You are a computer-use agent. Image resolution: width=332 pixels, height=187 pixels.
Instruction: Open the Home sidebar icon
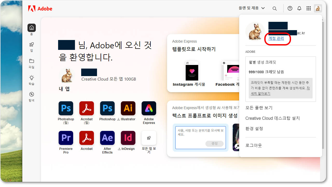32,28
